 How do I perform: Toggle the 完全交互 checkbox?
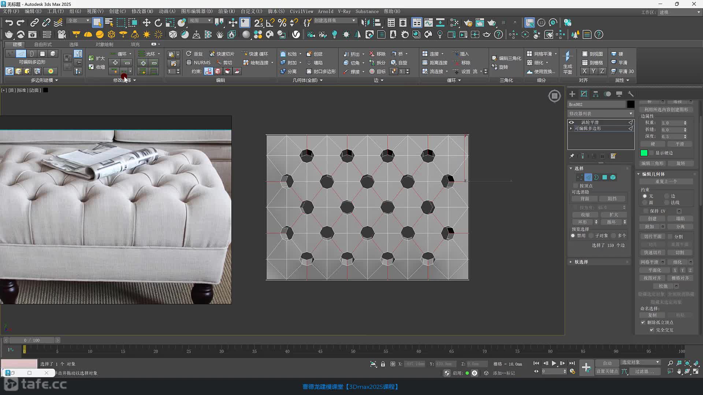652,330
